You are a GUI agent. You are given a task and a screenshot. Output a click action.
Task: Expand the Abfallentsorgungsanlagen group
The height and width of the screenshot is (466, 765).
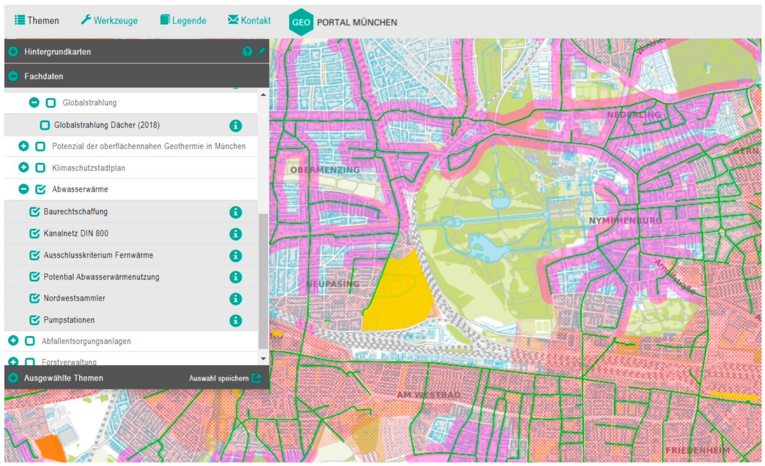[x=13, y=341]
